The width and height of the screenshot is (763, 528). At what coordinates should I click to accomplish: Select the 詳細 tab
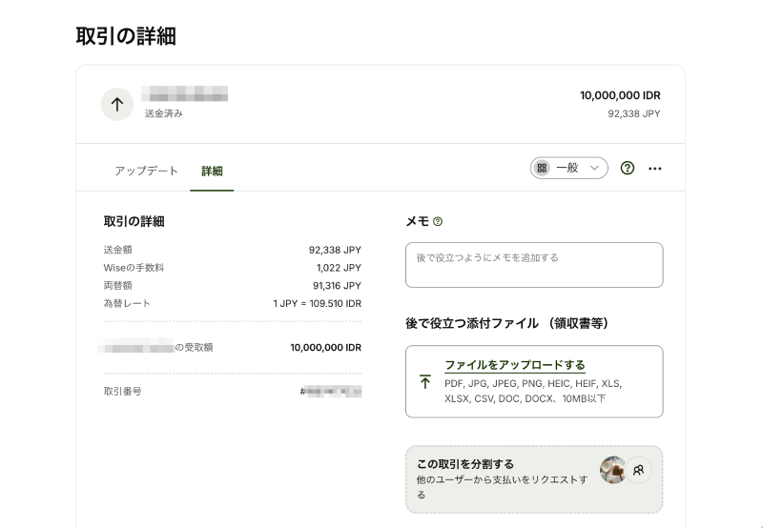(212, 171)
